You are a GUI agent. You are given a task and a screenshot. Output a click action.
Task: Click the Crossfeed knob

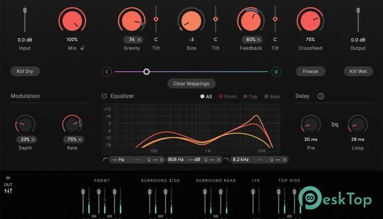coord(310,21)
